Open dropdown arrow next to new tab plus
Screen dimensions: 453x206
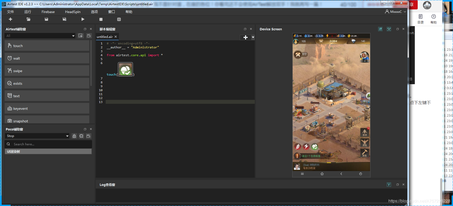click(x=253, y=37)
